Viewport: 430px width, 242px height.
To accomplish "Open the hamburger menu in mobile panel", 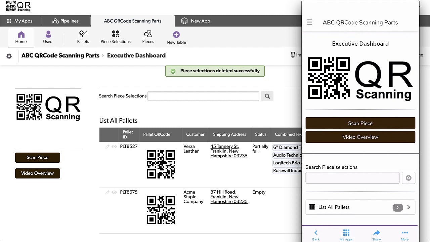I will 309,22.
